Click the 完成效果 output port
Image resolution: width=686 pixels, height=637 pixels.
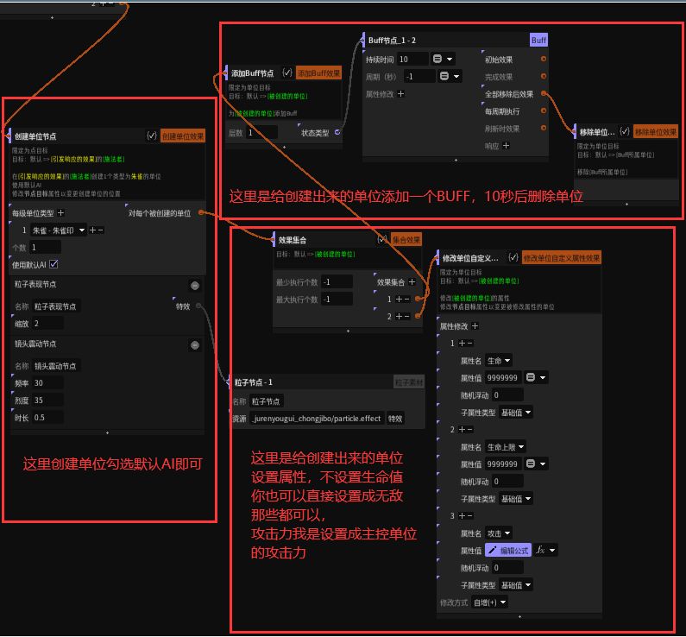coord(544,76)
